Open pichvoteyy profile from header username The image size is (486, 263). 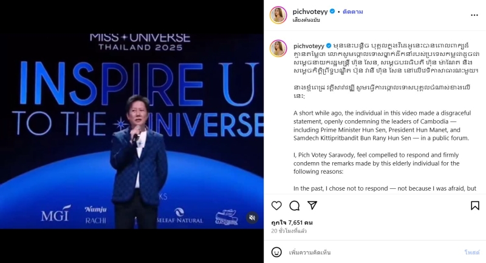tap(310, 12)
